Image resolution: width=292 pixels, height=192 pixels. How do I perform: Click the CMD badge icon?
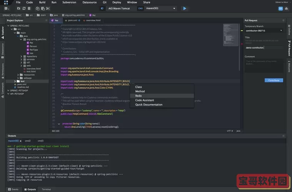pos(140,8)
